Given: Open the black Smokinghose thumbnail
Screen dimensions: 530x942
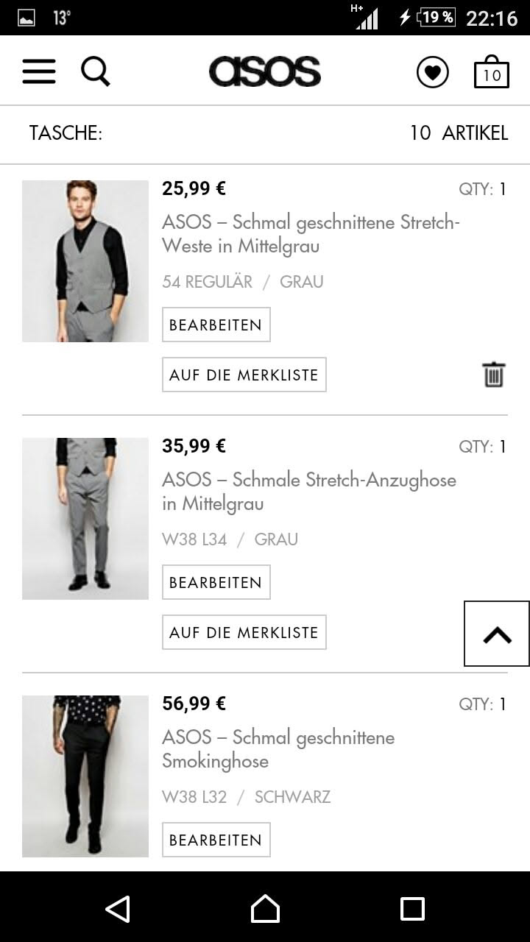Looking at the screenshot, I should [x=85, y=776].
